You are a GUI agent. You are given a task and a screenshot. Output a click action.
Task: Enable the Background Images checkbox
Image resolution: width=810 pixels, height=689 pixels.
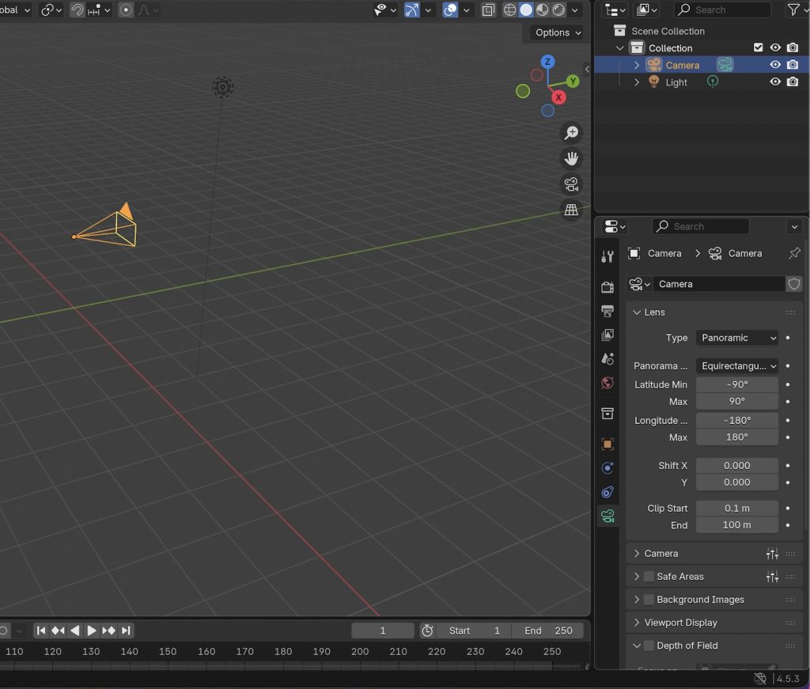pyautogui.click(x=649, y=600)
